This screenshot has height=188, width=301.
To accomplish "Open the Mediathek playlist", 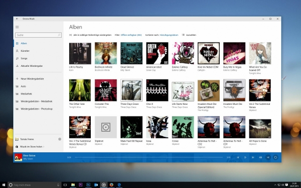I will 39,94.
